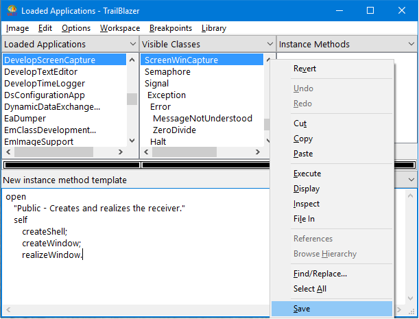
Task: Click File In menu entry
Action: click(x=304, y=219)
